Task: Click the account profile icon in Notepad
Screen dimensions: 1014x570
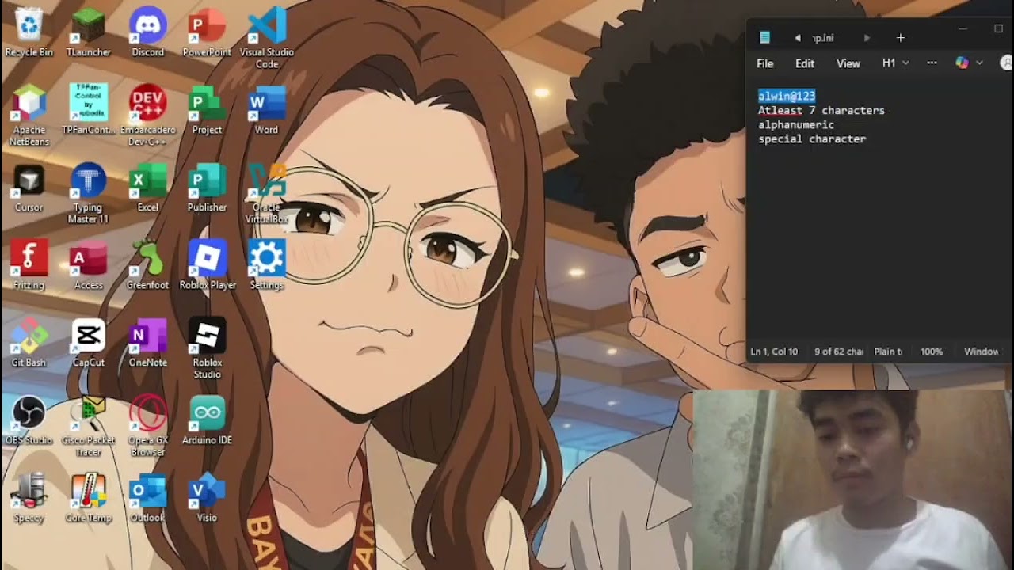Action: [x=1007, y=63]
